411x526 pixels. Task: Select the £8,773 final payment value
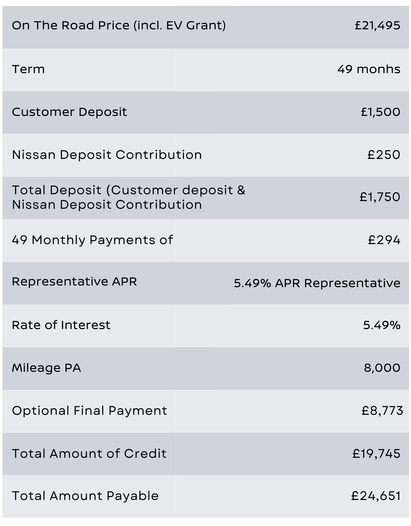[x=382, y=411]
